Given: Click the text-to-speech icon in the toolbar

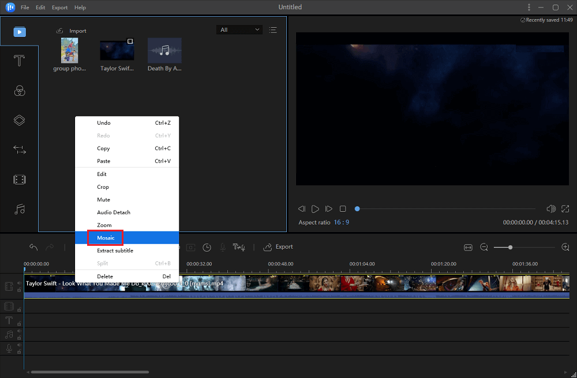Looking at the screenshot, I should click(239, 247).
